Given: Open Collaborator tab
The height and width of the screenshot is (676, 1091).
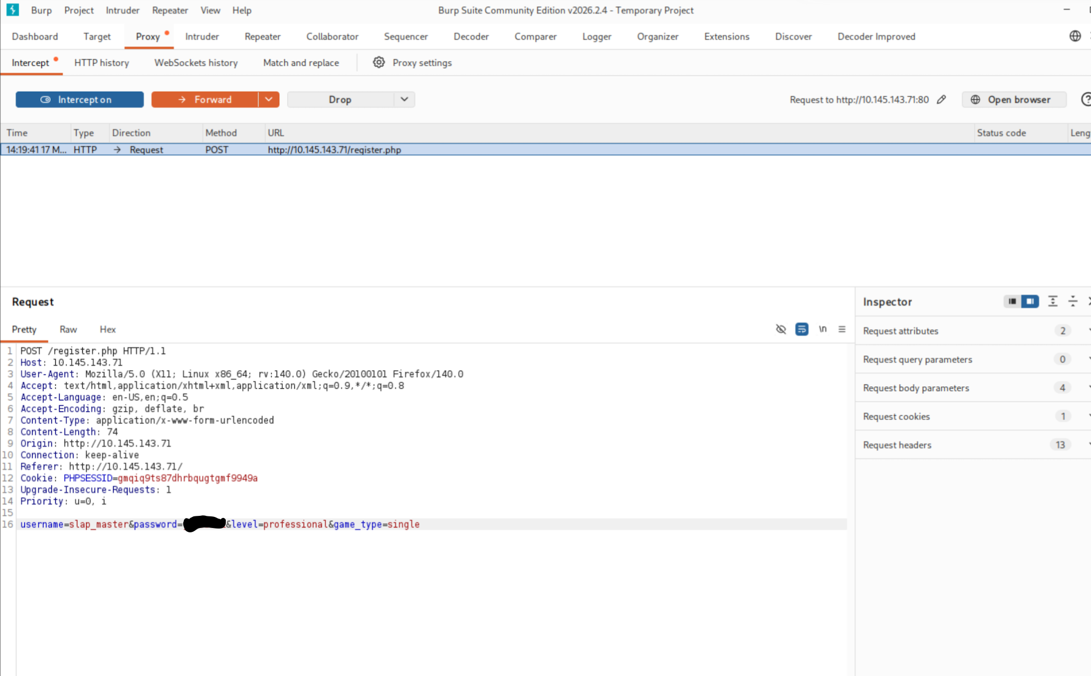Looking at the screenshot, I should click(332, 36).
